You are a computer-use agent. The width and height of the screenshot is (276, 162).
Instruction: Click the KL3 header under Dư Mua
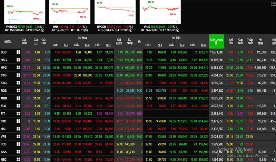66,45
